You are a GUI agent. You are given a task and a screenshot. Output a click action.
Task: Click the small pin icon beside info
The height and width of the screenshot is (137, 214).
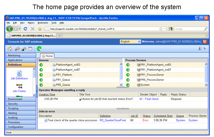[x=205, y=48]
